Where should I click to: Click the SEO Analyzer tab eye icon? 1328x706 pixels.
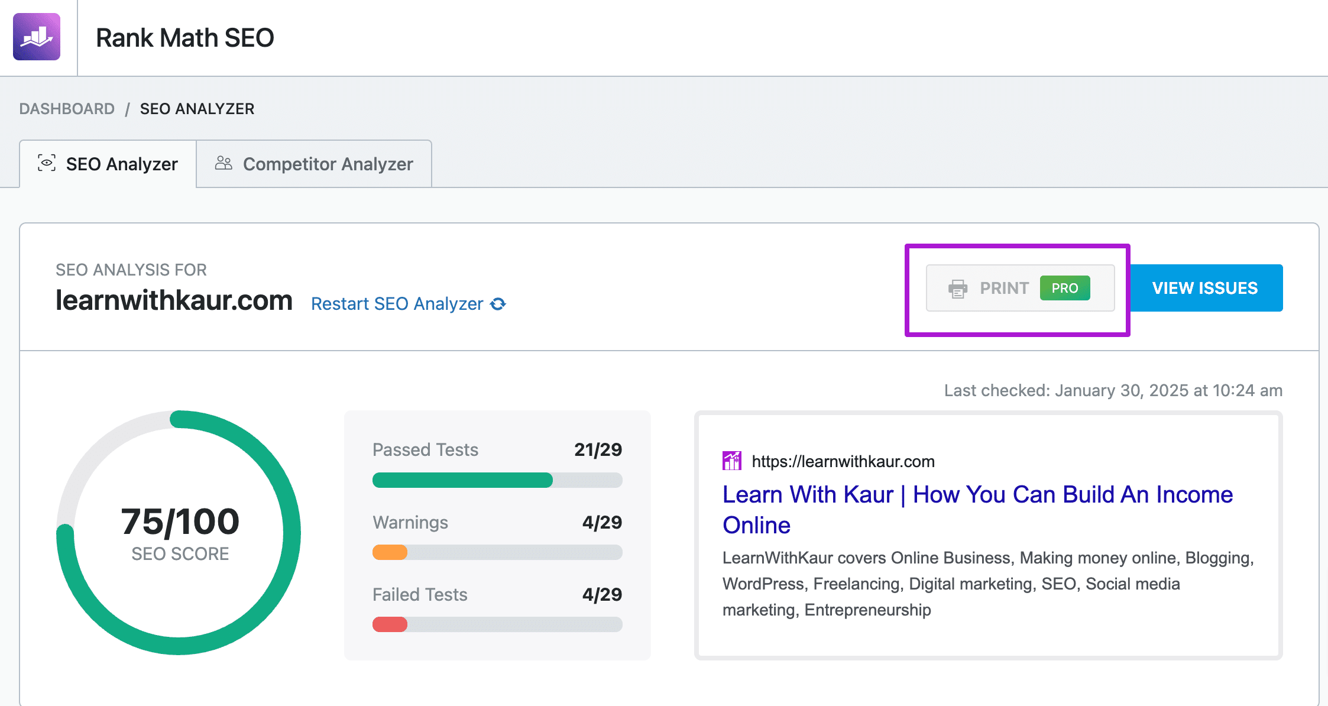coord(47,163)
